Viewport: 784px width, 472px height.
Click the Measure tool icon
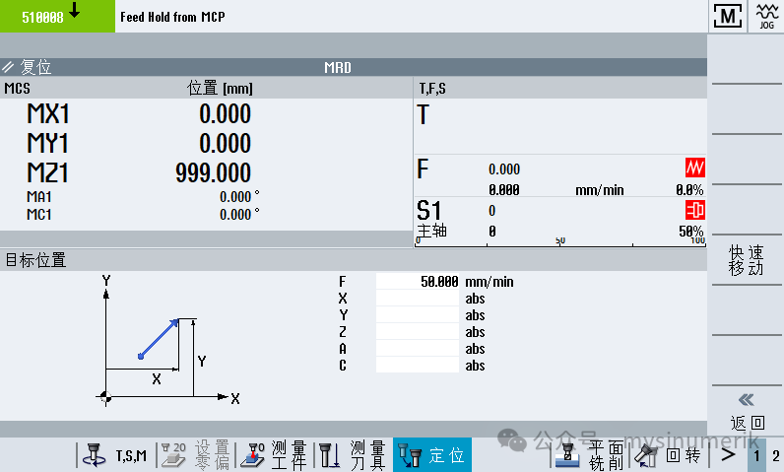pyautogui.click(x=330, y=455)
